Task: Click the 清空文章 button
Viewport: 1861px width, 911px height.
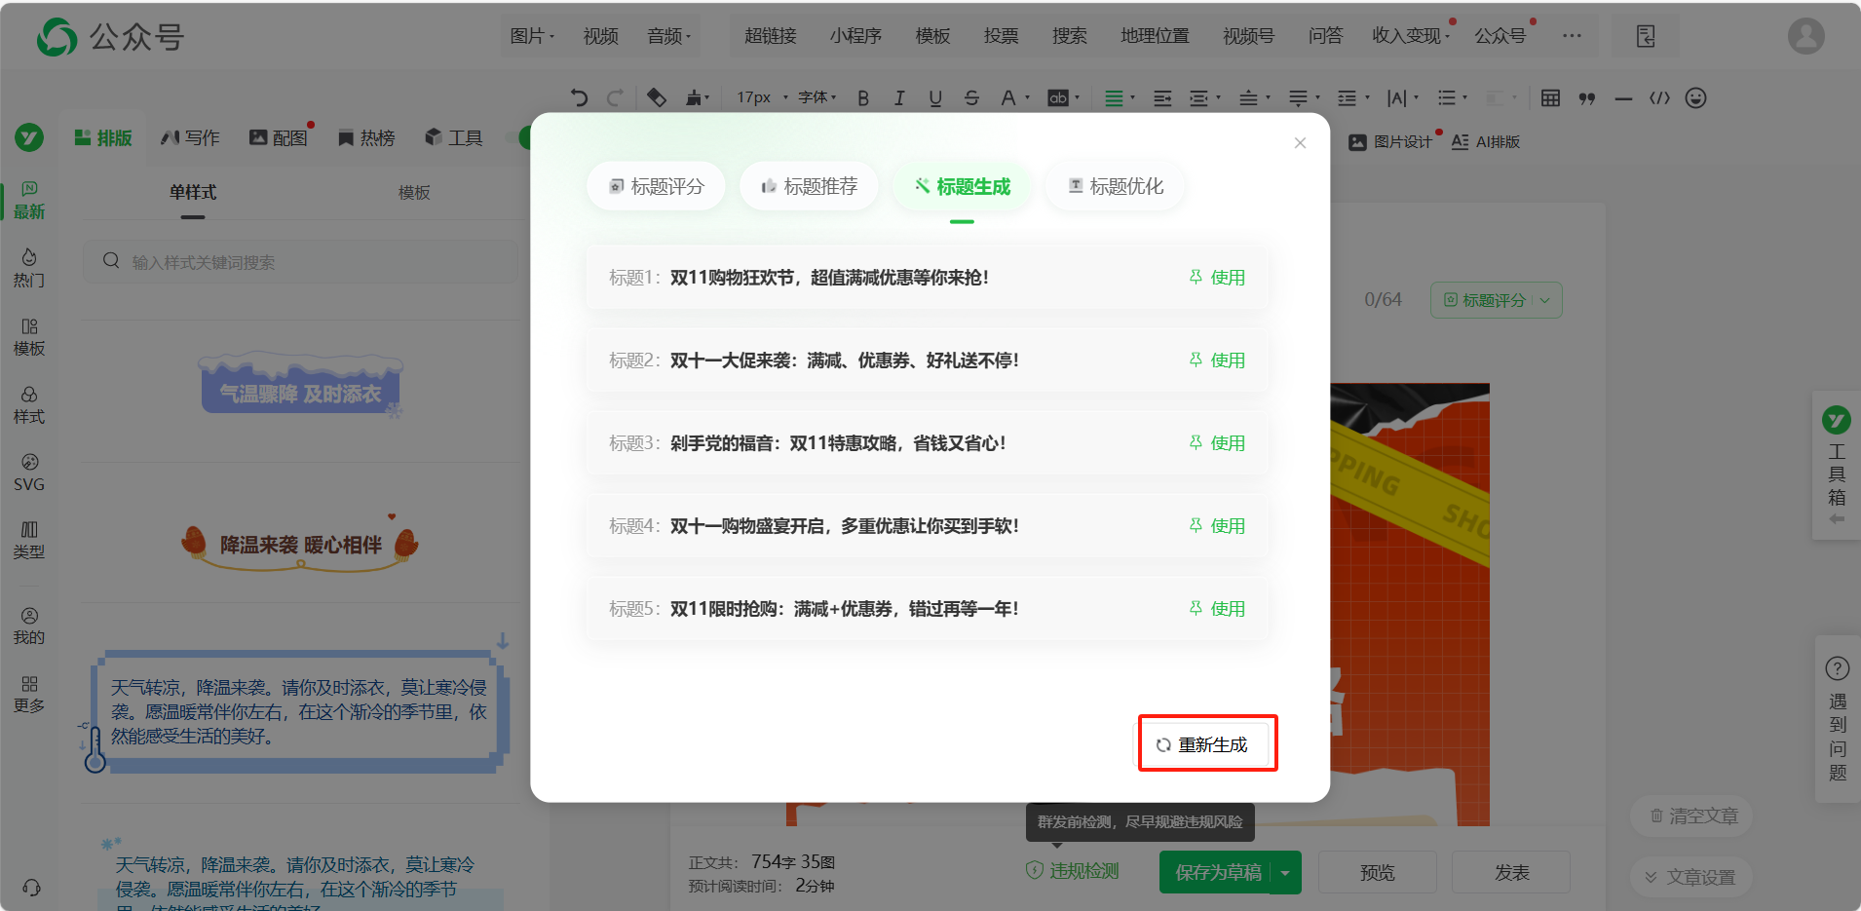Action: click(x=1691, y=816)
